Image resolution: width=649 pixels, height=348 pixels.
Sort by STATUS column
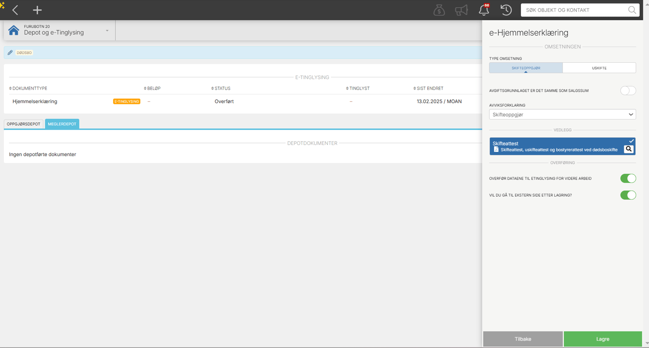point(221,88)
